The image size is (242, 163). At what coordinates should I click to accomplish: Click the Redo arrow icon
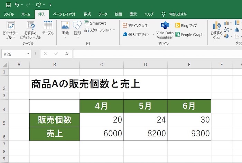[28, 5]
